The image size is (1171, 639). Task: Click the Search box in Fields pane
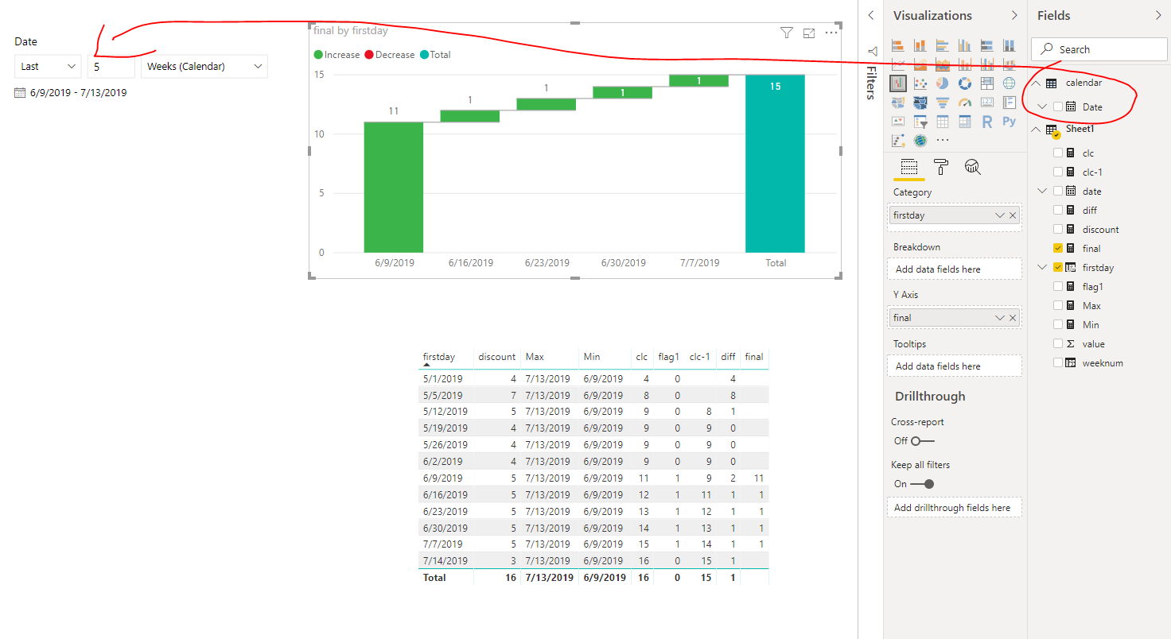click(1099, 49)
